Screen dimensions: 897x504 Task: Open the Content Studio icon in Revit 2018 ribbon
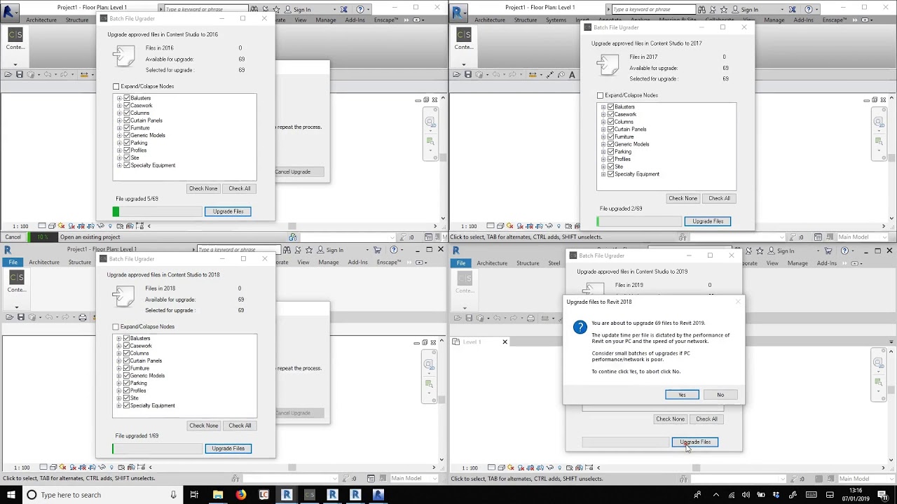15,278
